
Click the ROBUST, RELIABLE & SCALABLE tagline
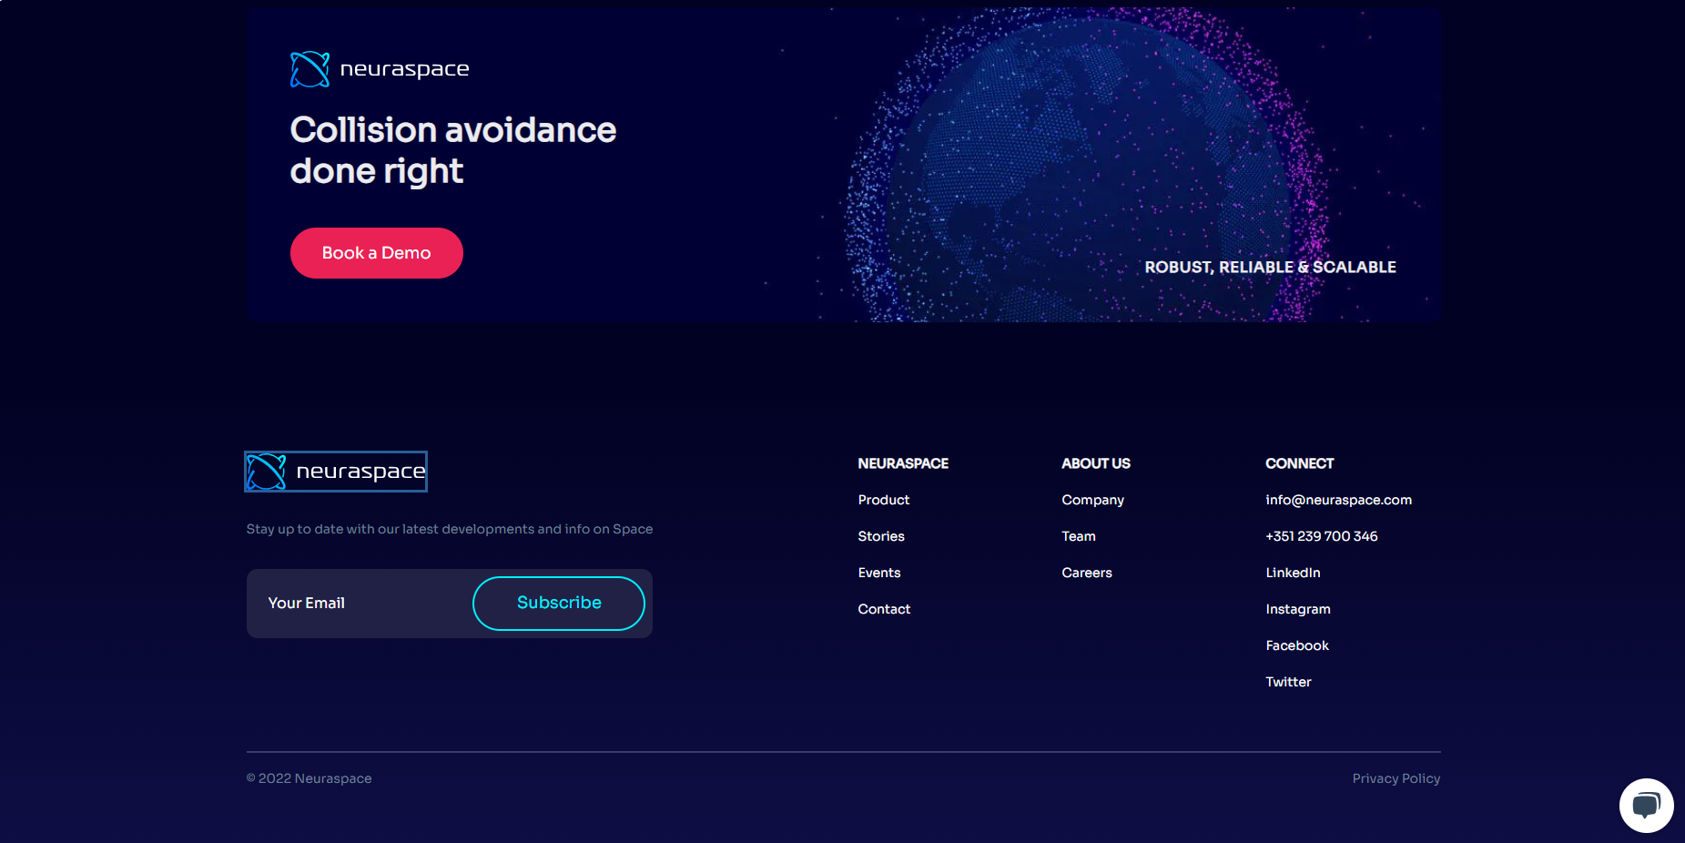(1270, 267)
